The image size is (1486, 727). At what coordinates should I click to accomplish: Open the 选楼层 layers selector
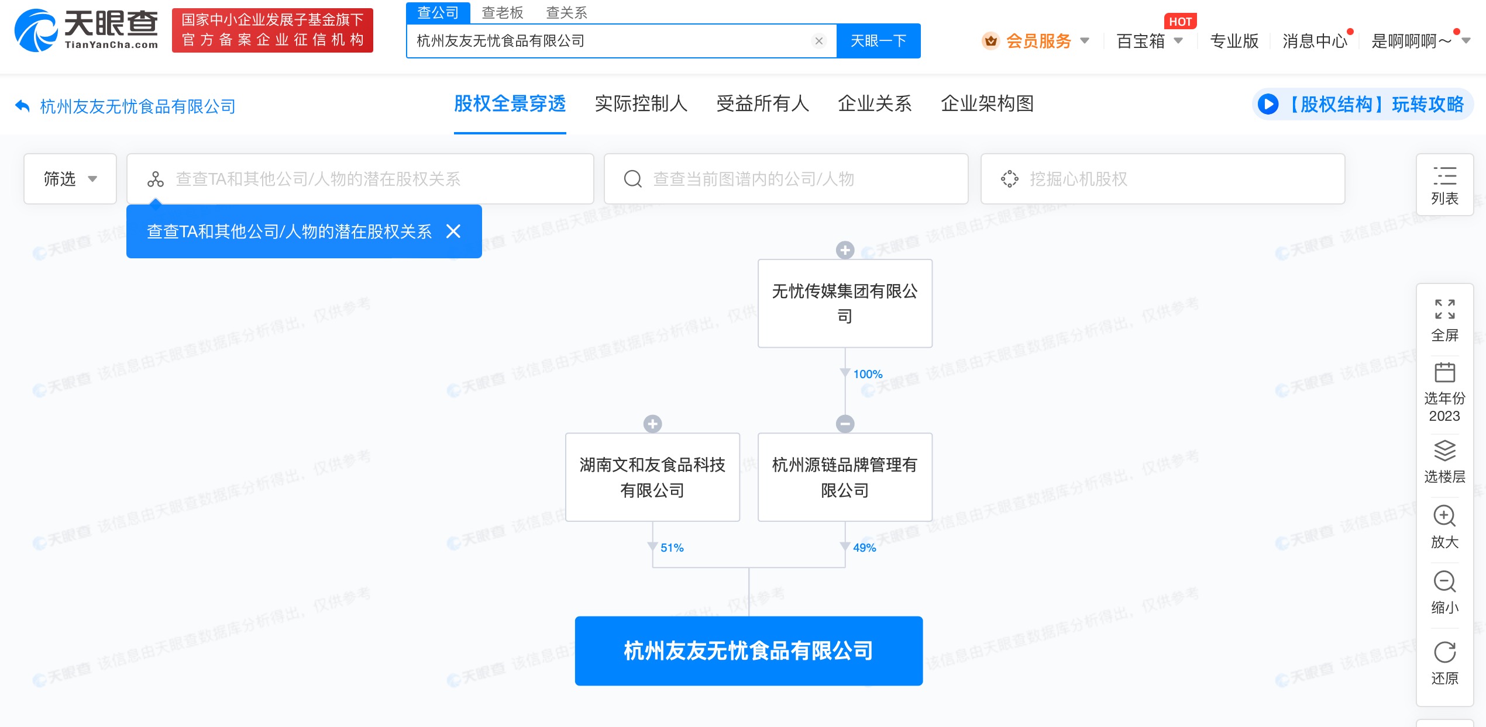coord(1444,462)
